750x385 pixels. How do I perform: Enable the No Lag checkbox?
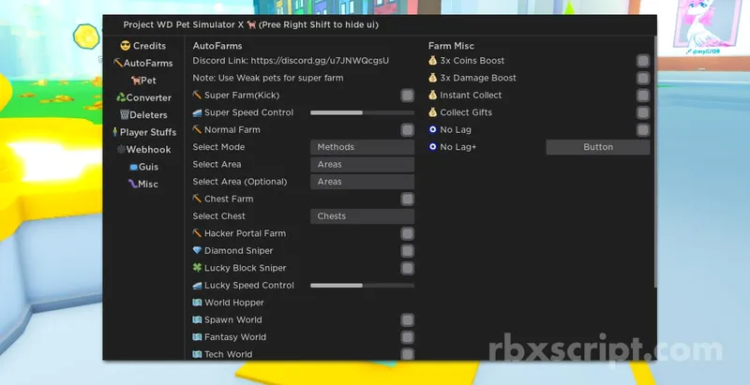[643, 130]
